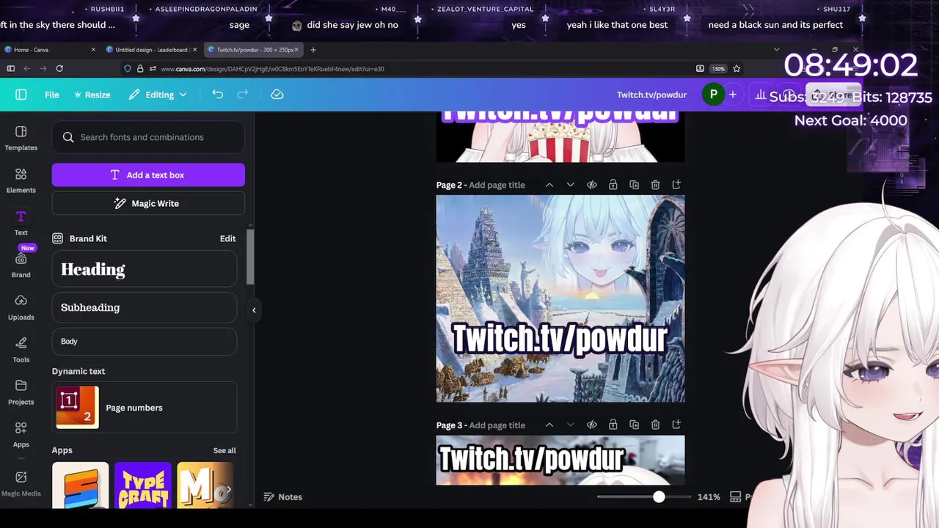Adjust the zoom slider handle
939x528 pixels.
(659, 497)
